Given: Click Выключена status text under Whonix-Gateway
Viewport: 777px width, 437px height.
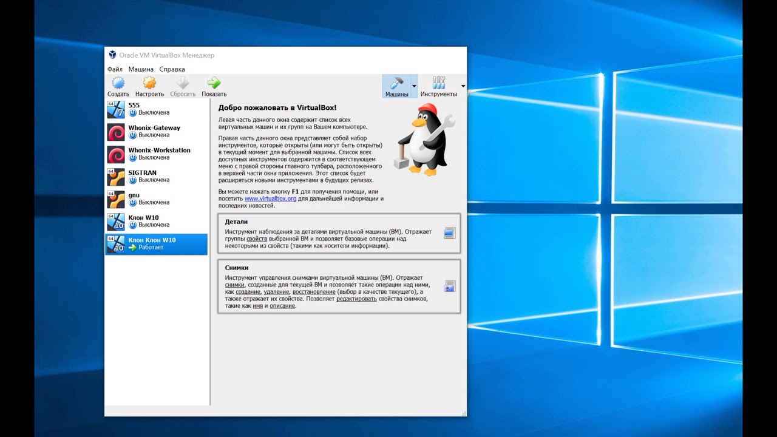Looking at the screenshot, I should [154, 135].
